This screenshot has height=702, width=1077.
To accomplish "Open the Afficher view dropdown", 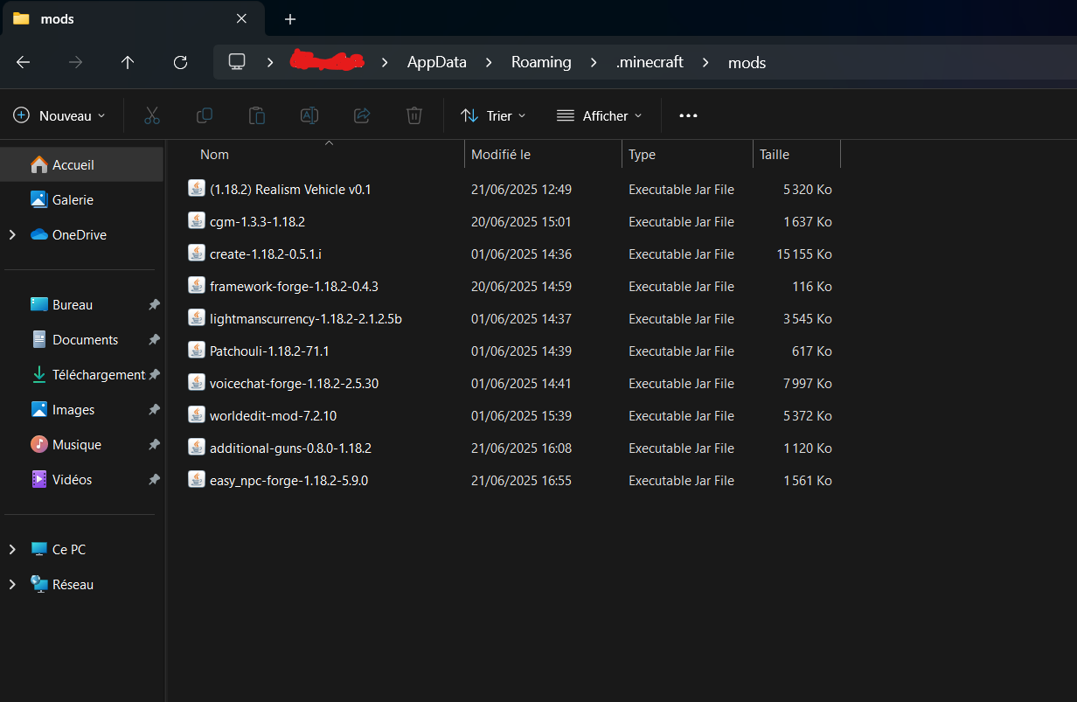I will point(600,115).
